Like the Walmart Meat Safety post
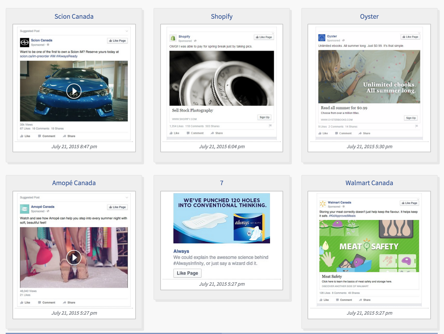The image size is (444, 334). [x=324, y=300]
